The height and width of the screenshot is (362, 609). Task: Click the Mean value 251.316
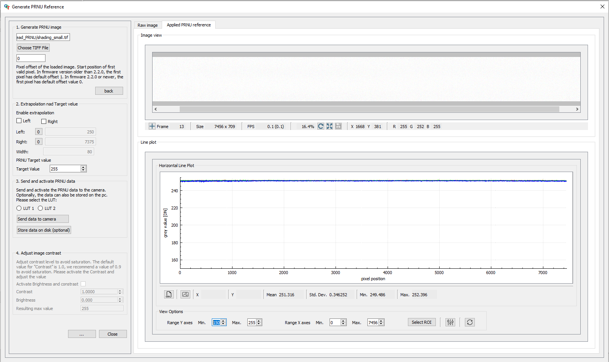coord(287,295)
